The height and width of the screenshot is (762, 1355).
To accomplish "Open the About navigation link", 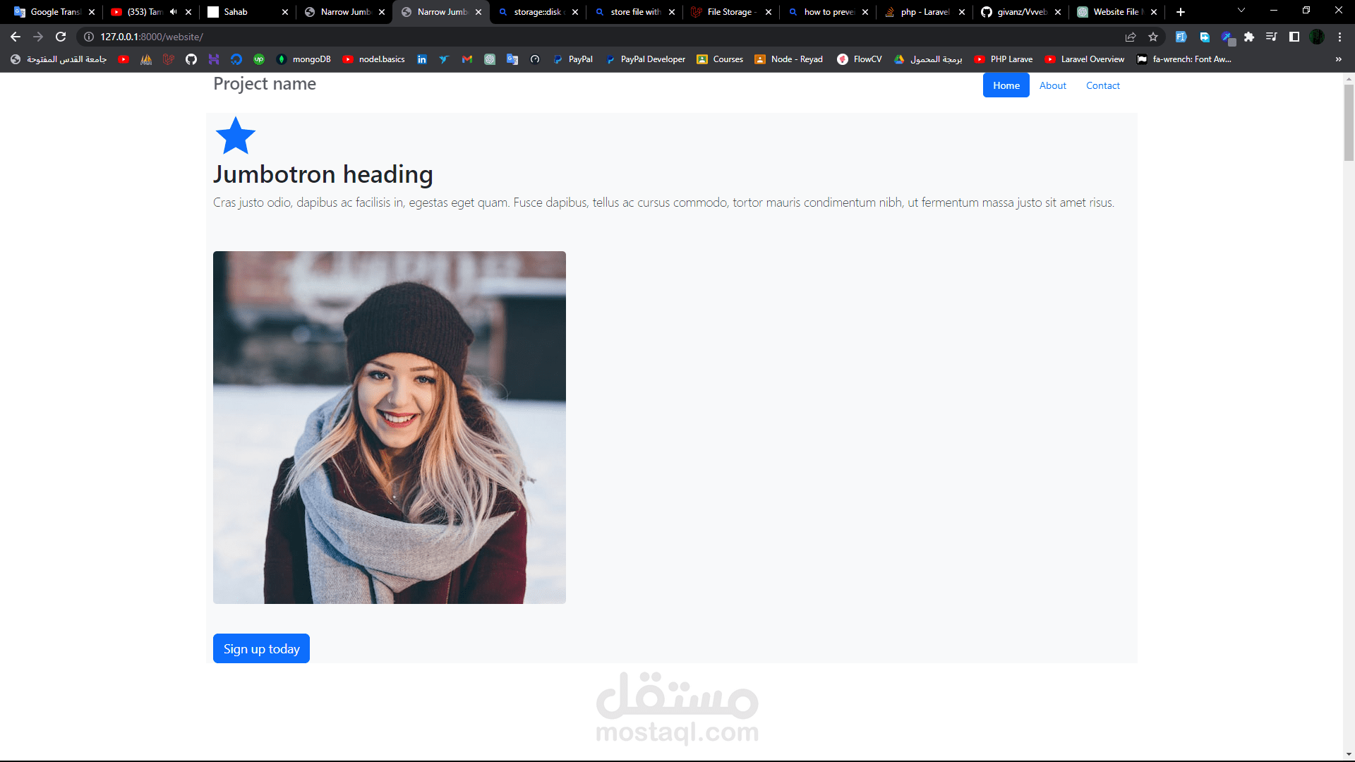I will click(1052, 85).
